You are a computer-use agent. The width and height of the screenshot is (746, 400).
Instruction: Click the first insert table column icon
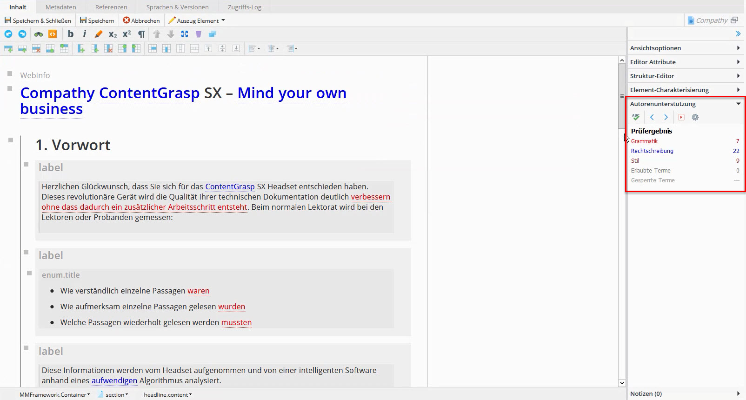click(81, 48)
